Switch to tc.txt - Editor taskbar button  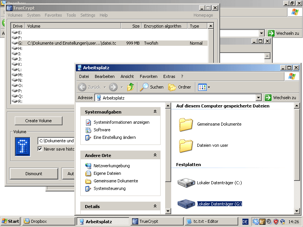tap(211, 221)
